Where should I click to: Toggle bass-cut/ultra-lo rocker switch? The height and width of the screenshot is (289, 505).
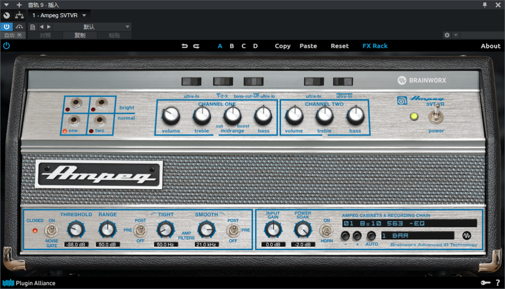coord(253,82)
